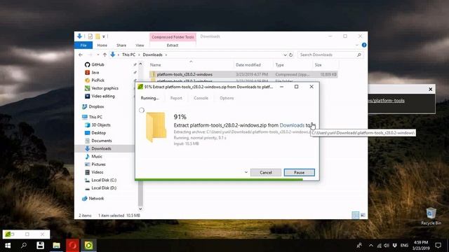Click the Properties quick access toolbar icon

pyautogui.click(x=91, y=36)
